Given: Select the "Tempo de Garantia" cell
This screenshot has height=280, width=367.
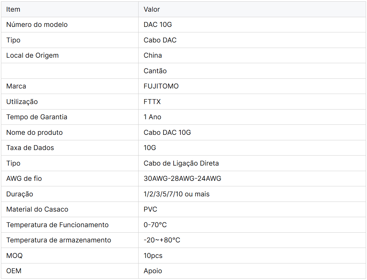Looking at the screenshot, I should (37, 117).
